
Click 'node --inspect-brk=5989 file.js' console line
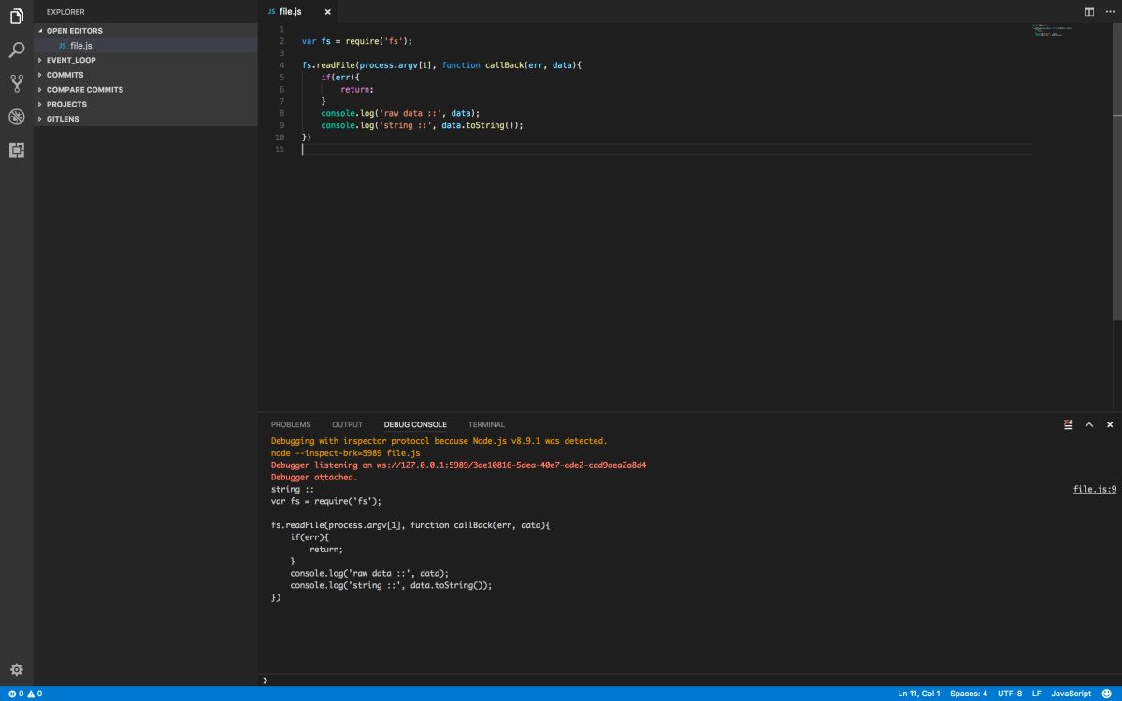(x=346, y=453)
